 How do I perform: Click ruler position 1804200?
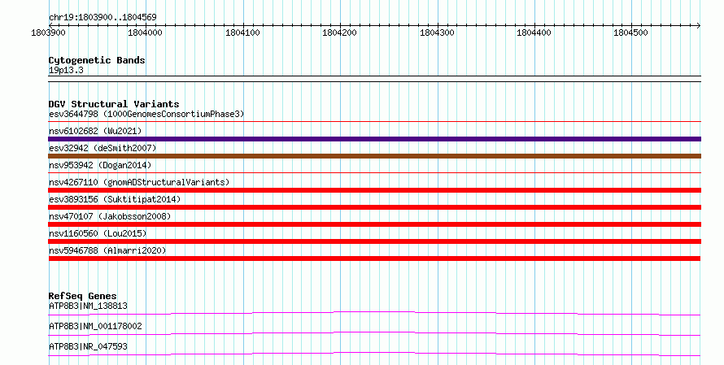click(339, 33)
